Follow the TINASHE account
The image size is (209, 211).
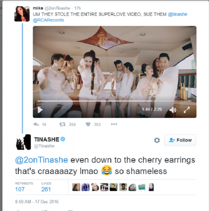(x=180, y=140)
